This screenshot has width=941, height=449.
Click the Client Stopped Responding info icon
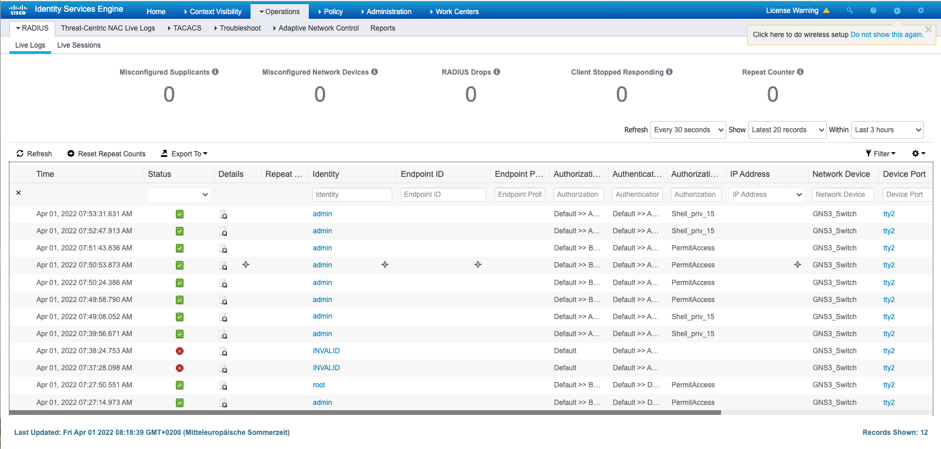tap(669, 72)
